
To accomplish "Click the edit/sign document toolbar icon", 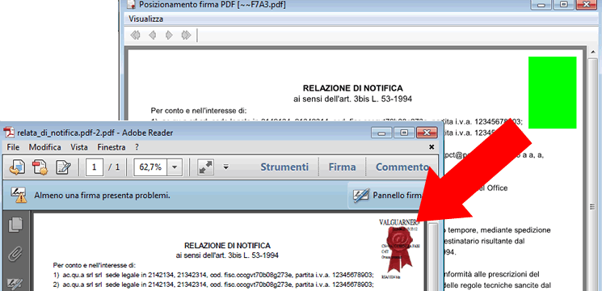I will (63, 167).
